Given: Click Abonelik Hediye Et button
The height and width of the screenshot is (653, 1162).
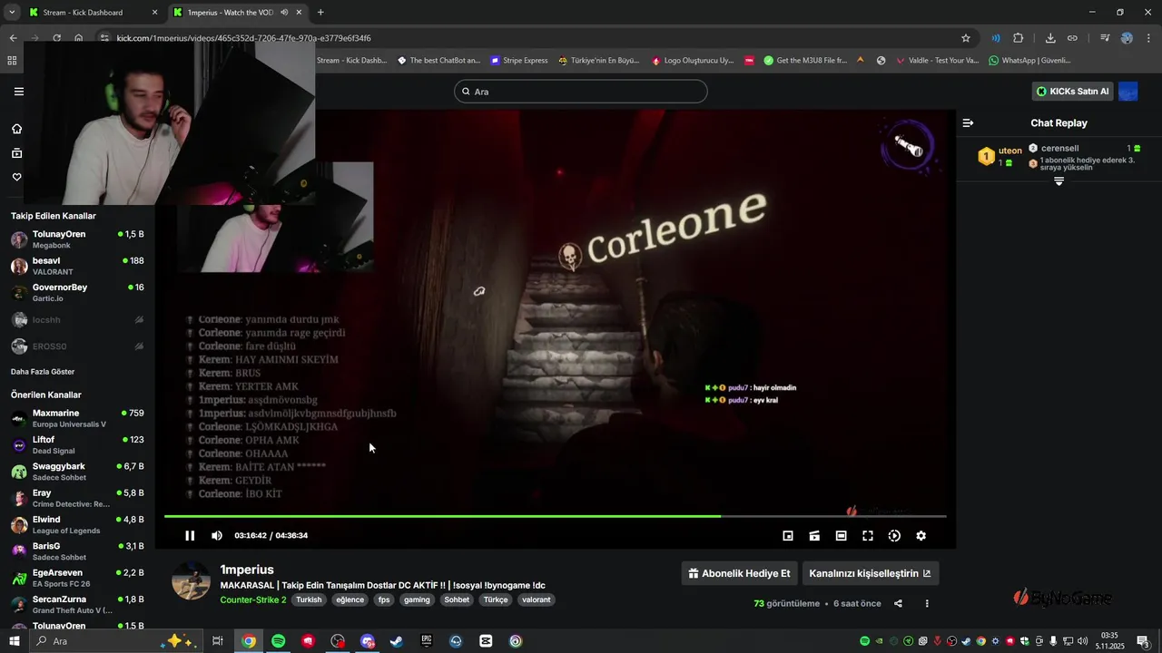Looking at the screenshot, I should pyautogui.click(x=739, y=573).
